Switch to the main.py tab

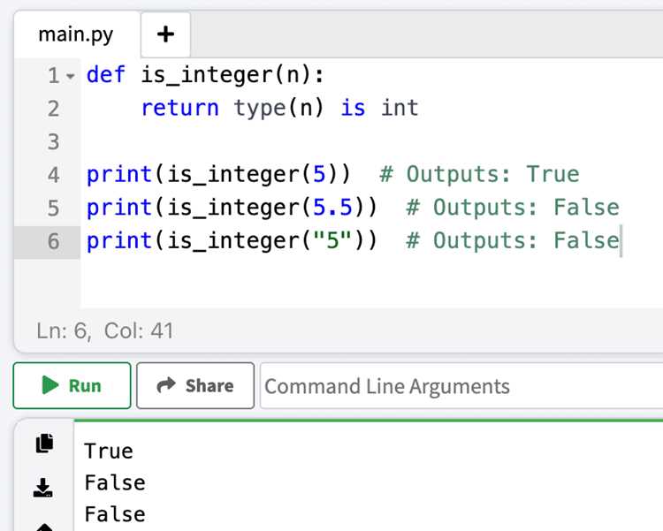(x=76, y=34)
